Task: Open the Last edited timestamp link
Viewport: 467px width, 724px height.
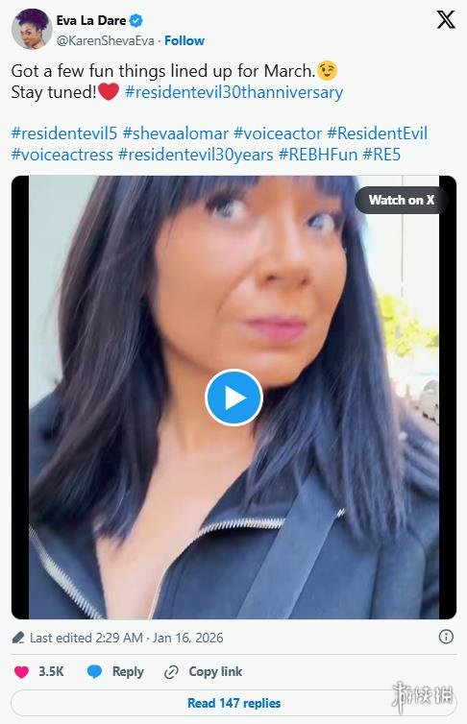Action: click(127, 639)
